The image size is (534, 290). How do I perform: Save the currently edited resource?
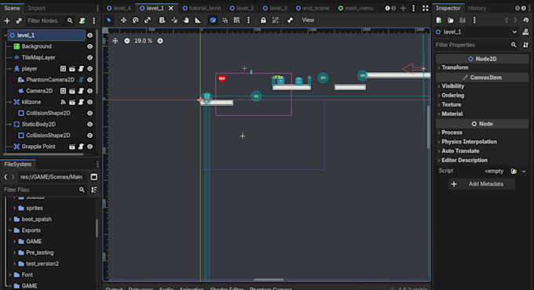tap(463, 20)
